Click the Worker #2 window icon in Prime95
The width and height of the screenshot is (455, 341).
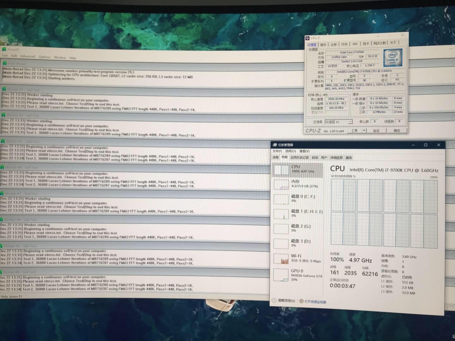(x=3, y=115)
